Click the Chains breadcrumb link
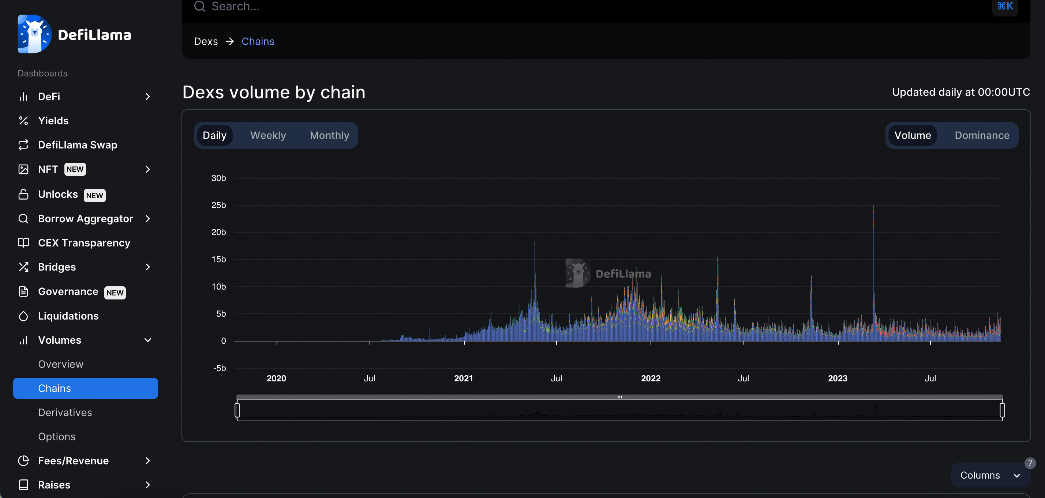This screenshot has height=498, width=1045. pyautogui.click(x=258, y=41)
